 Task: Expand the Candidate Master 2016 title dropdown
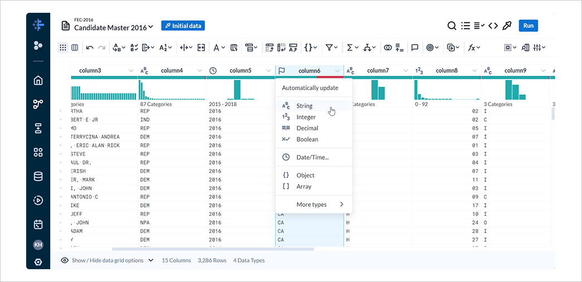(150, 27)
